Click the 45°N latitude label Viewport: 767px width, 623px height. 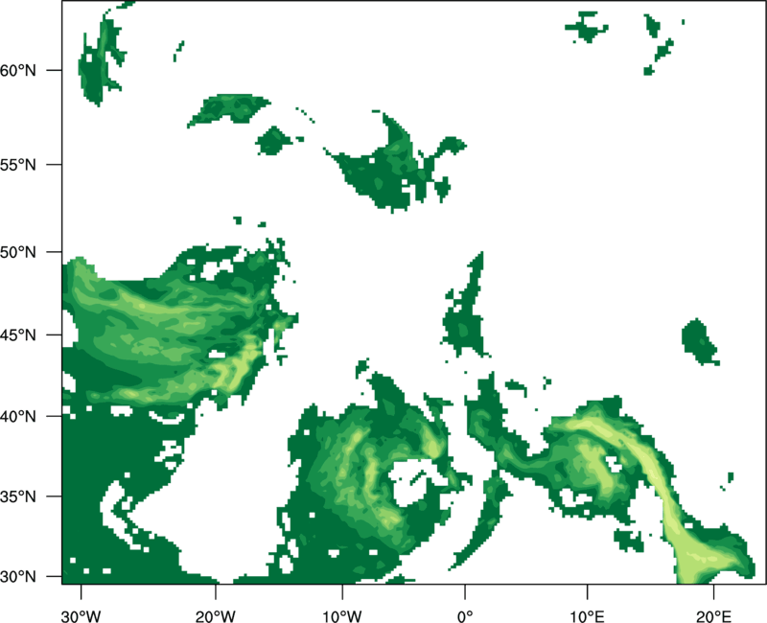[18, 335]
